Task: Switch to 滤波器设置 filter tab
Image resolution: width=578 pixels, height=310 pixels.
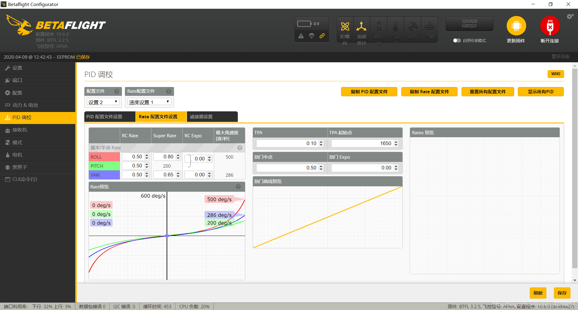Action: coord(212,117)
